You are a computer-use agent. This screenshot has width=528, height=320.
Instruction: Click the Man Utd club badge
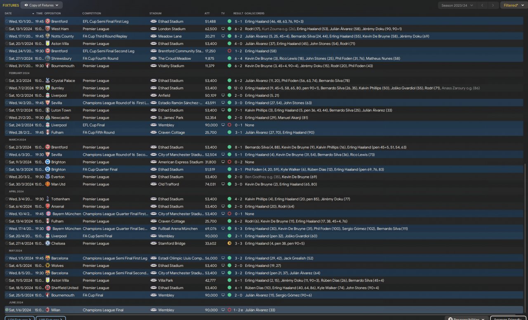pyautogui.click(x=47, y=185)
